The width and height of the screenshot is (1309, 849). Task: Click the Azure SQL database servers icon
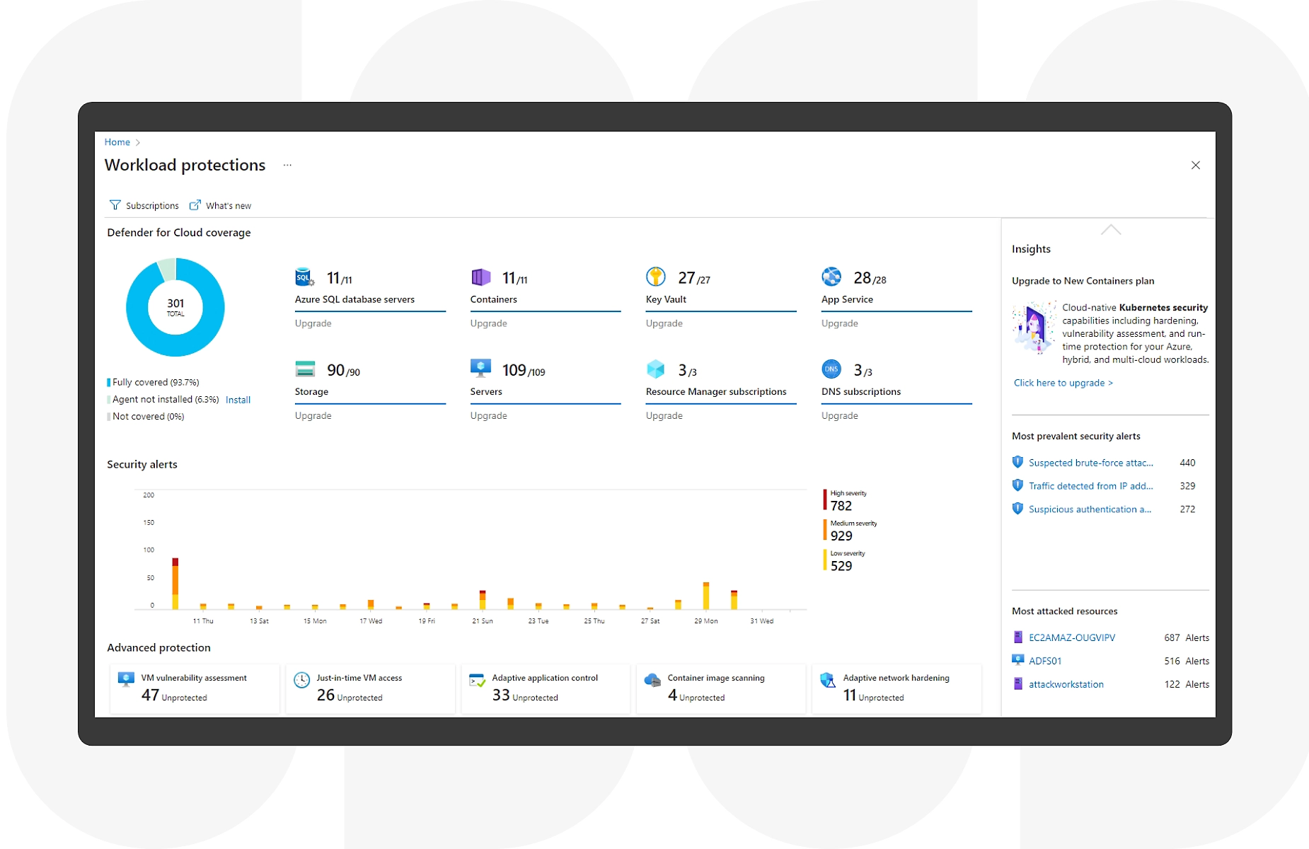(x=304, y=277)
